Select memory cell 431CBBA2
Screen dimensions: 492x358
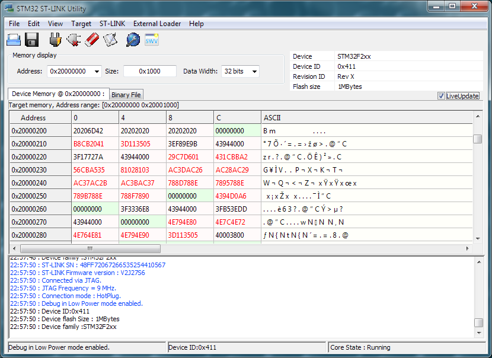[x=238, y=157]
